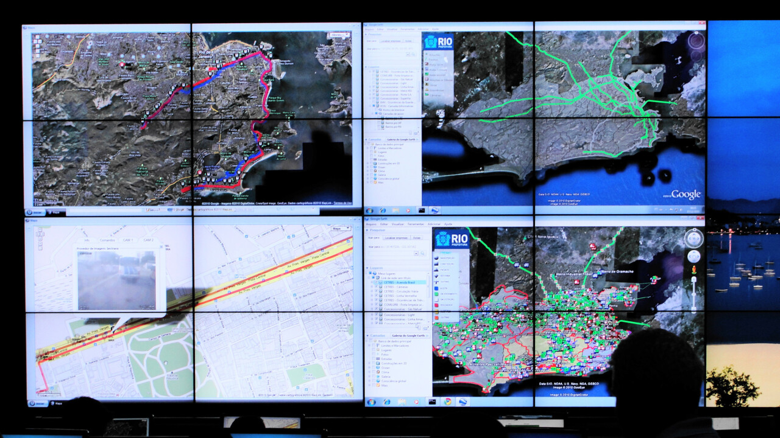The width and height of the screenshot is (780, 438).
Task: Click the Google Earth taskbar icon in top-right window
Action: click(x=434, y=210)
